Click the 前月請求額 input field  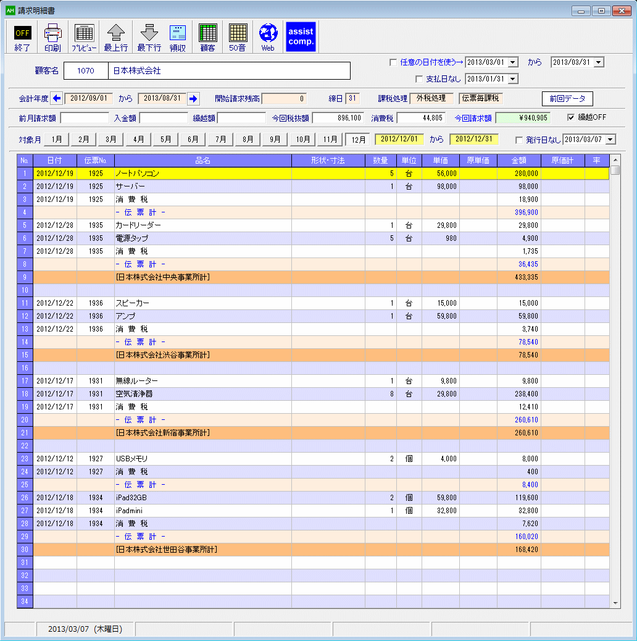(x=85, y=118)
